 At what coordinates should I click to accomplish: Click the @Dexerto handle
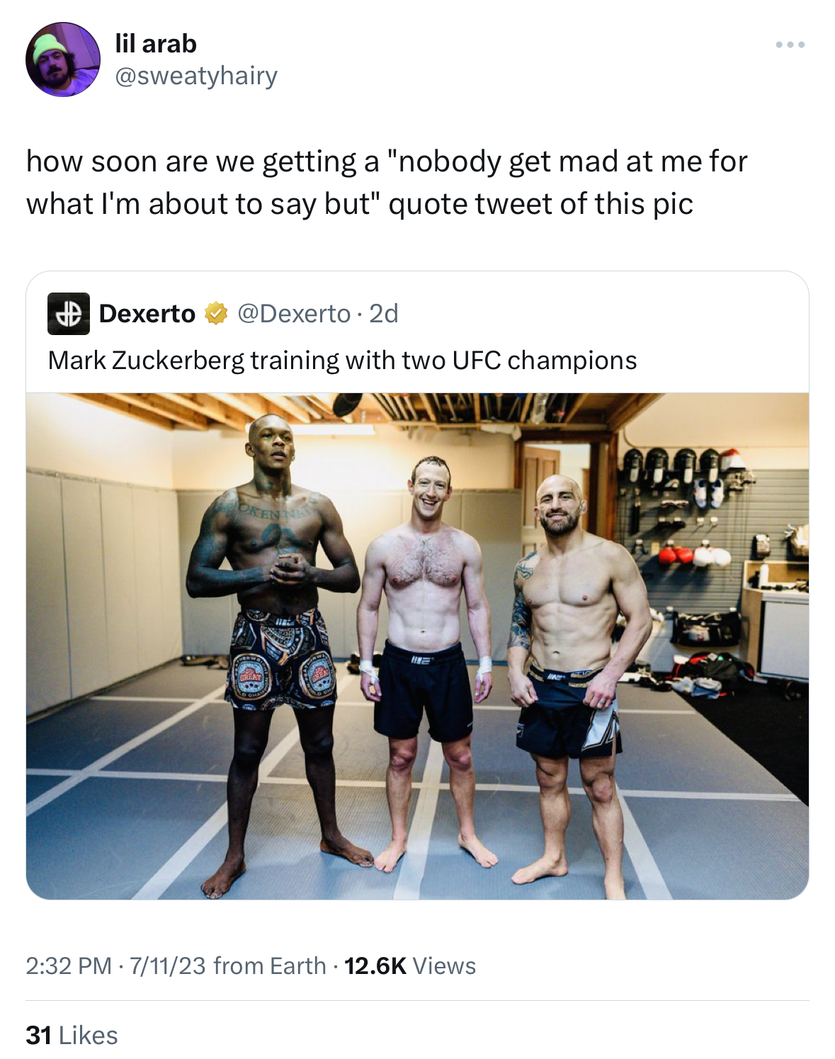coord(294,313)
